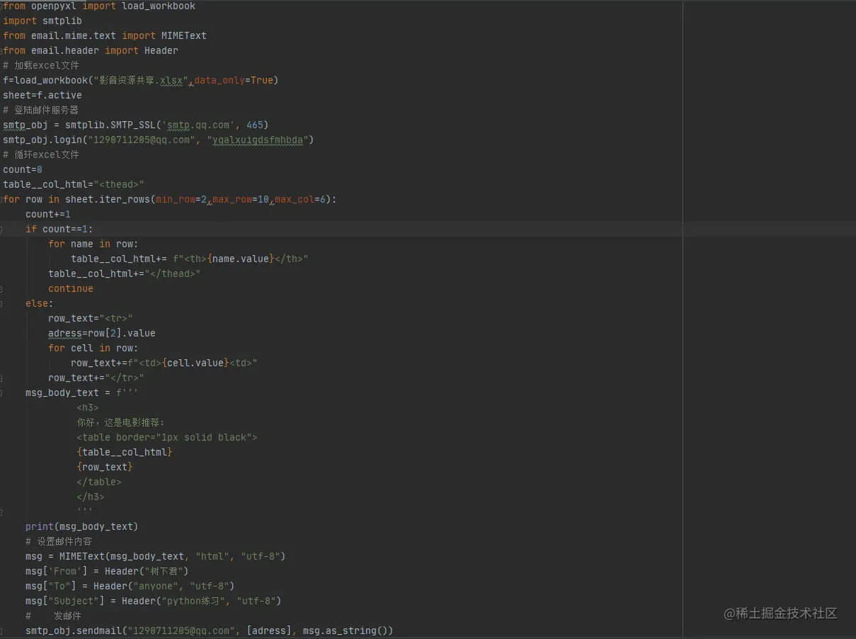The image size is (856, 639).
Task: Click the line 'count=0'
Action: tap(23, 169)
